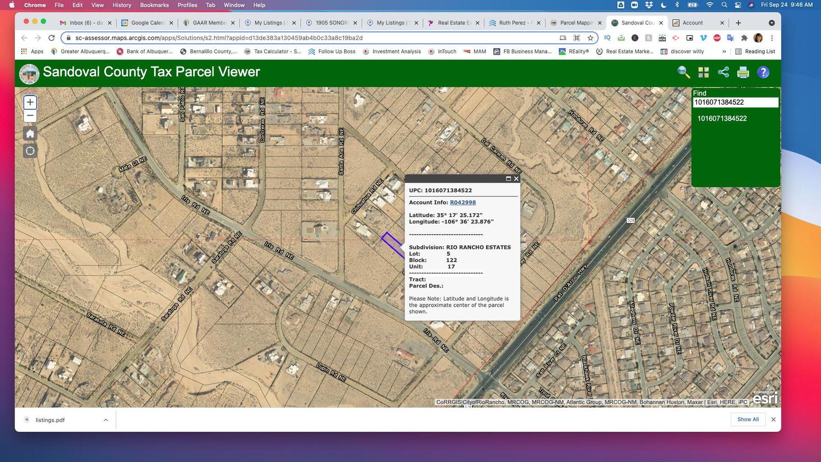Open the search magnifier tool in header
The width and height of the screenshot is (821, 462).
pyautogui.click(x=683, y=72)
